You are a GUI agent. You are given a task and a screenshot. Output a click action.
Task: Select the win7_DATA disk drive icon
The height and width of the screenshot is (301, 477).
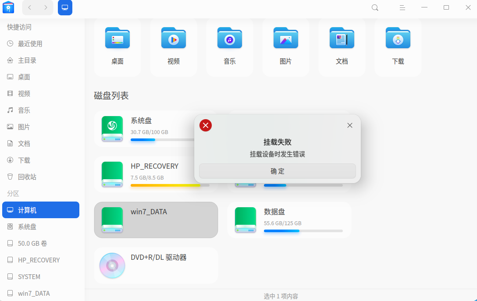112,220
